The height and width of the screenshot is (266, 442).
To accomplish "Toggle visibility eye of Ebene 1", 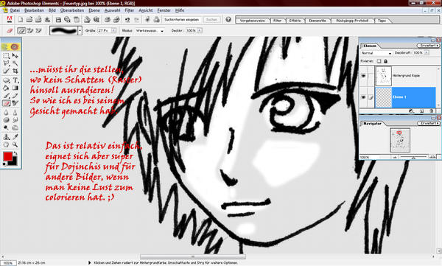I will (363, 97).
